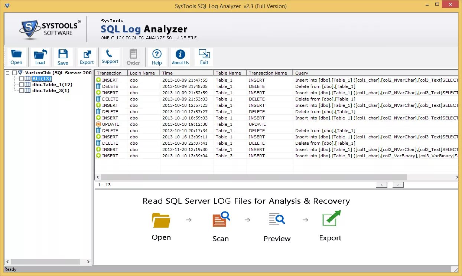462x276 pixels.
Task: Click the INSERT icon of Table_3 row
Action: (98, 156)
